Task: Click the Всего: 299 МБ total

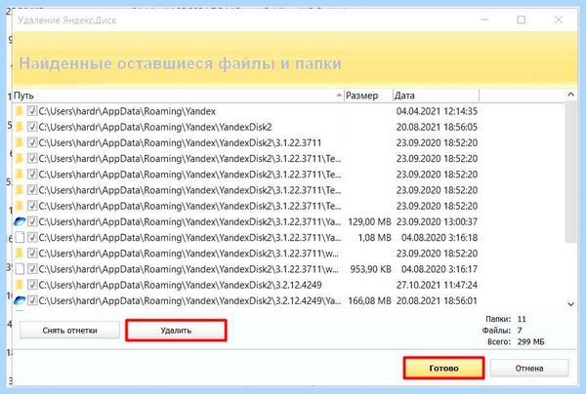Action: pos(516,341)
